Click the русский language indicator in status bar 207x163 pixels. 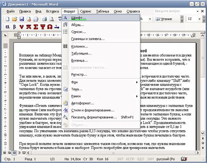pos(166,159)
